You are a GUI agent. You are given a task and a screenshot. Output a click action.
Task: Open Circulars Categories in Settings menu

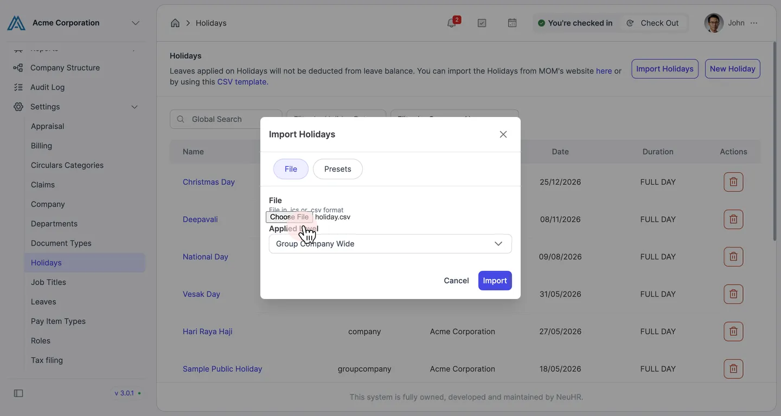click(85, 165)
